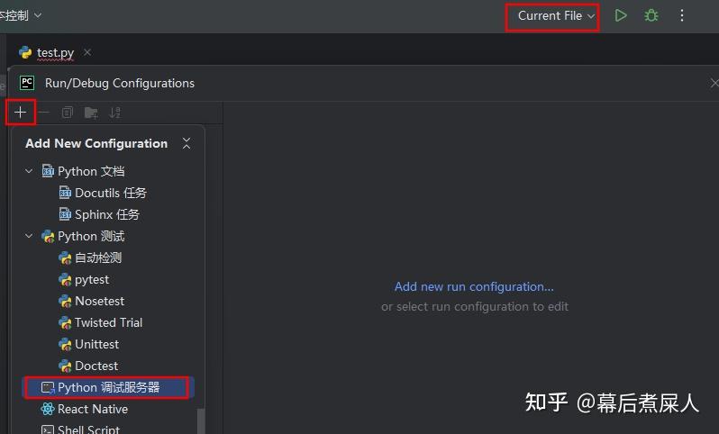Click the minus remove configuration icon
Viewport: 719px width, 434px height.
tap(43, 113)
